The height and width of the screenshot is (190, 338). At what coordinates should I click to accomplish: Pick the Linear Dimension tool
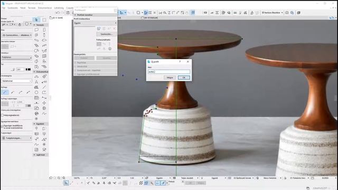(x=36, y=77)
